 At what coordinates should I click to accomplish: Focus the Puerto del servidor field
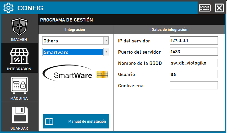pyautogui.click(x=194, y=52)
